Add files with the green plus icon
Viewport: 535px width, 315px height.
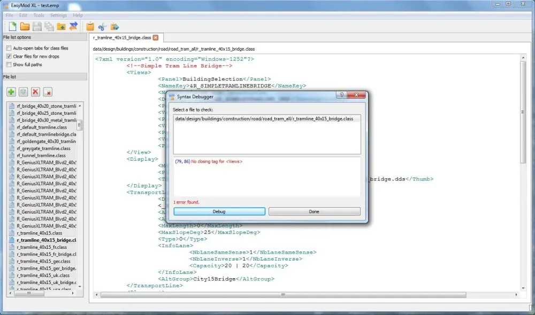click(11, 92)
